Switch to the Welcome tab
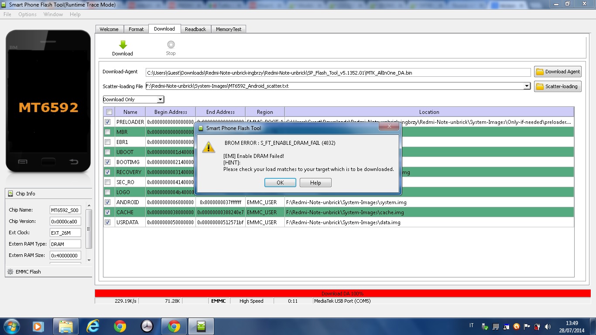The image size is (596, 335). (x=109, y=29)
